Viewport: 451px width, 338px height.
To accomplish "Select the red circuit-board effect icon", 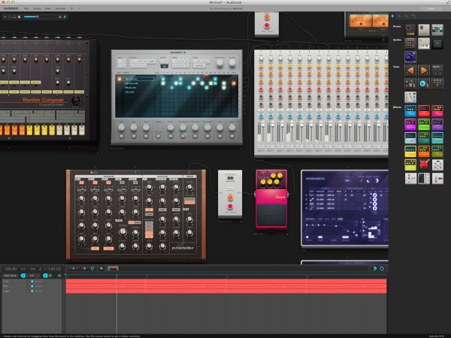I will click(424, 165).
